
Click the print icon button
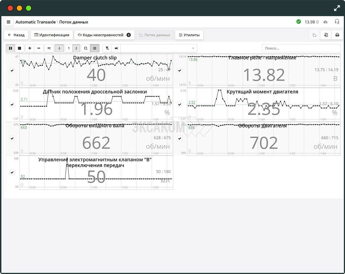tap(337, 35)
